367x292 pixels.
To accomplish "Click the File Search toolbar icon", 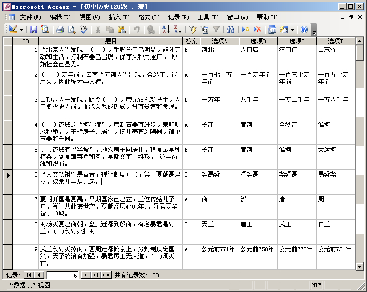I will point(45,30).
